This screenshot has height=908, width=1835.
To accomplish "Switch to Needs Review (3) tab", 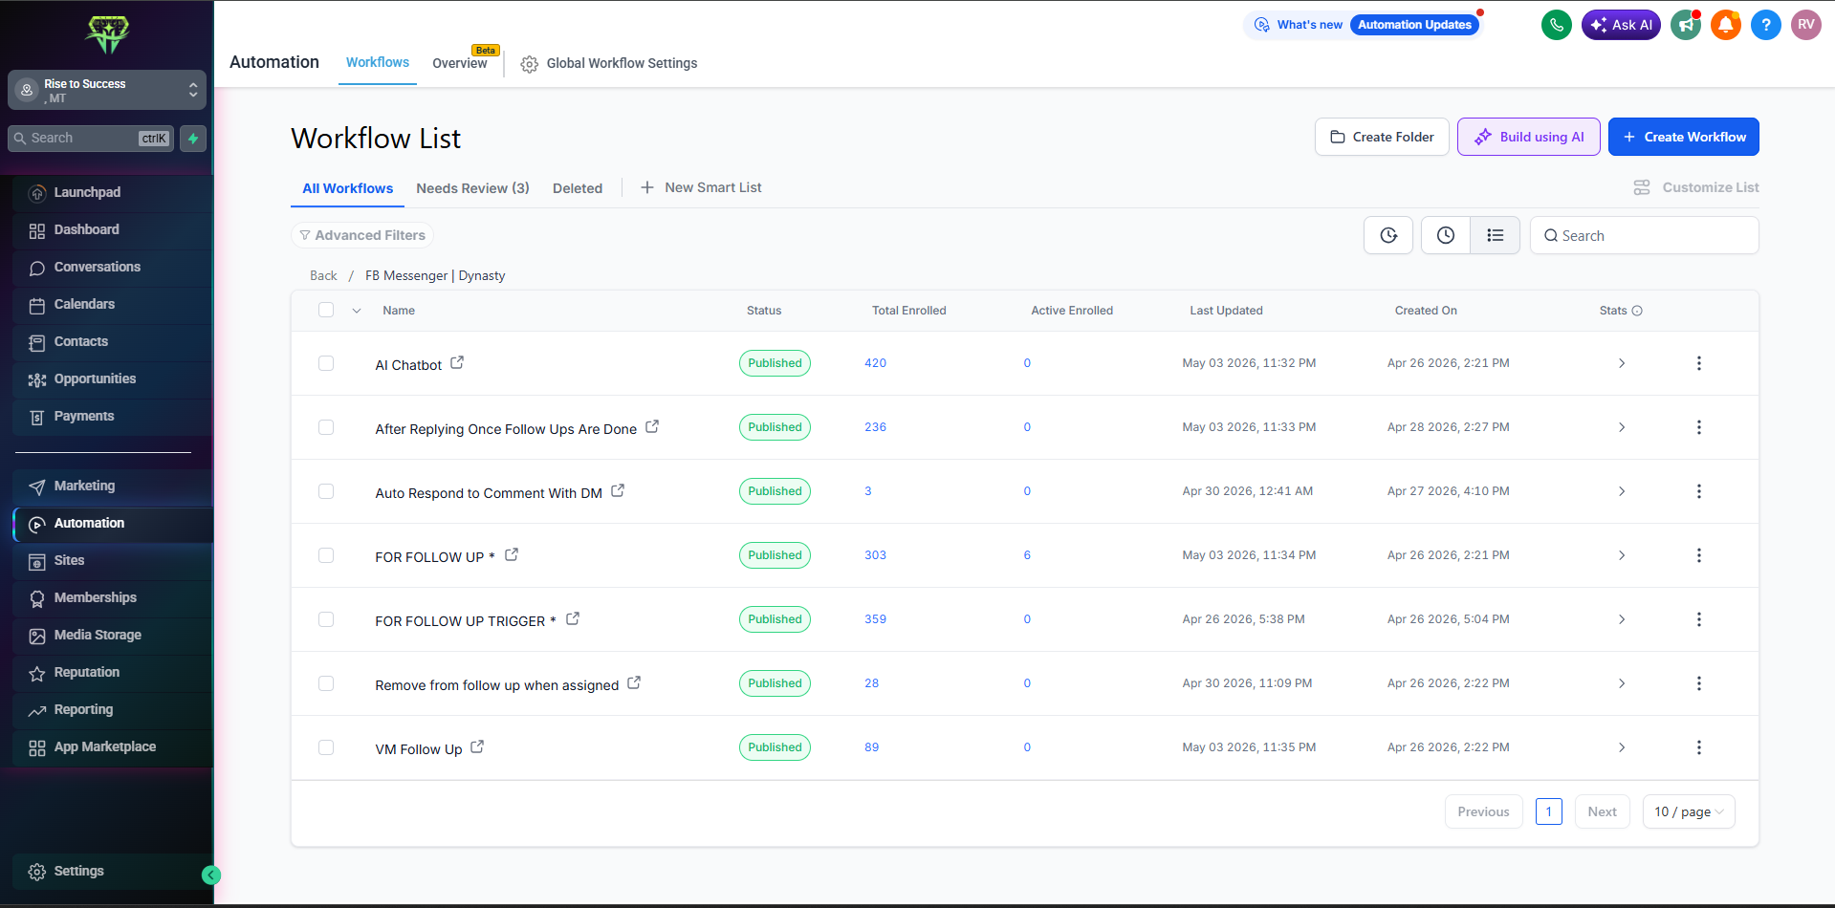I will pos(472,188).
